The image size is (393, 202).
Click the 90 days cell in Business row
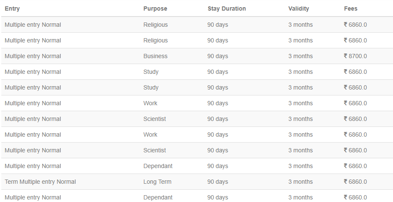pos(218,56)
